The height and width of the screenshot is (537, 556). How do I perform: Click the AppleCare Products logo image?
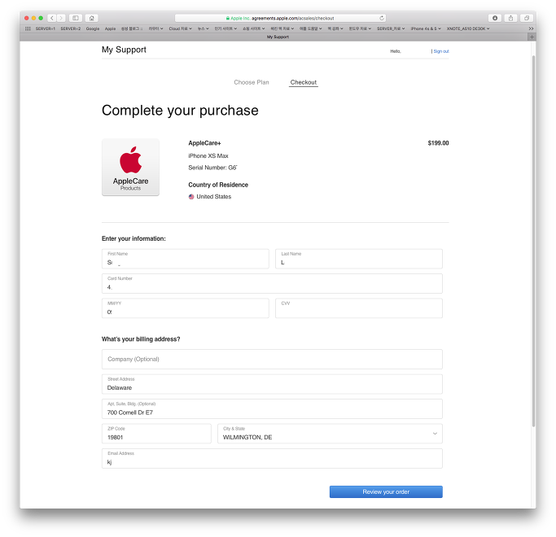tap(130, 168)
